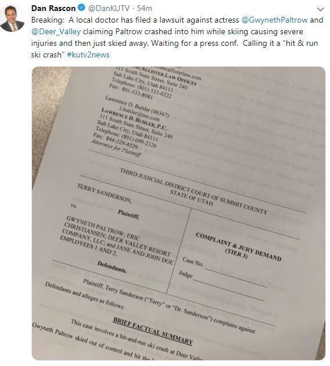Open the tweet via the 54m timestamp
Viewport: 330px width, 366px height.
144,8
